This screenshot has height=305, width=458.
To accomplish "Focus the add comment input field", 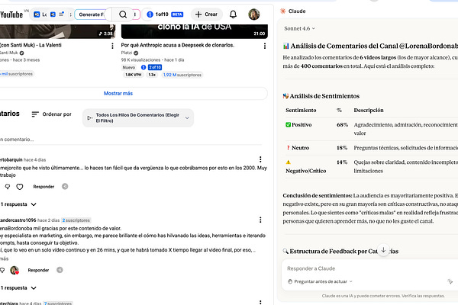I will [131, 140].
